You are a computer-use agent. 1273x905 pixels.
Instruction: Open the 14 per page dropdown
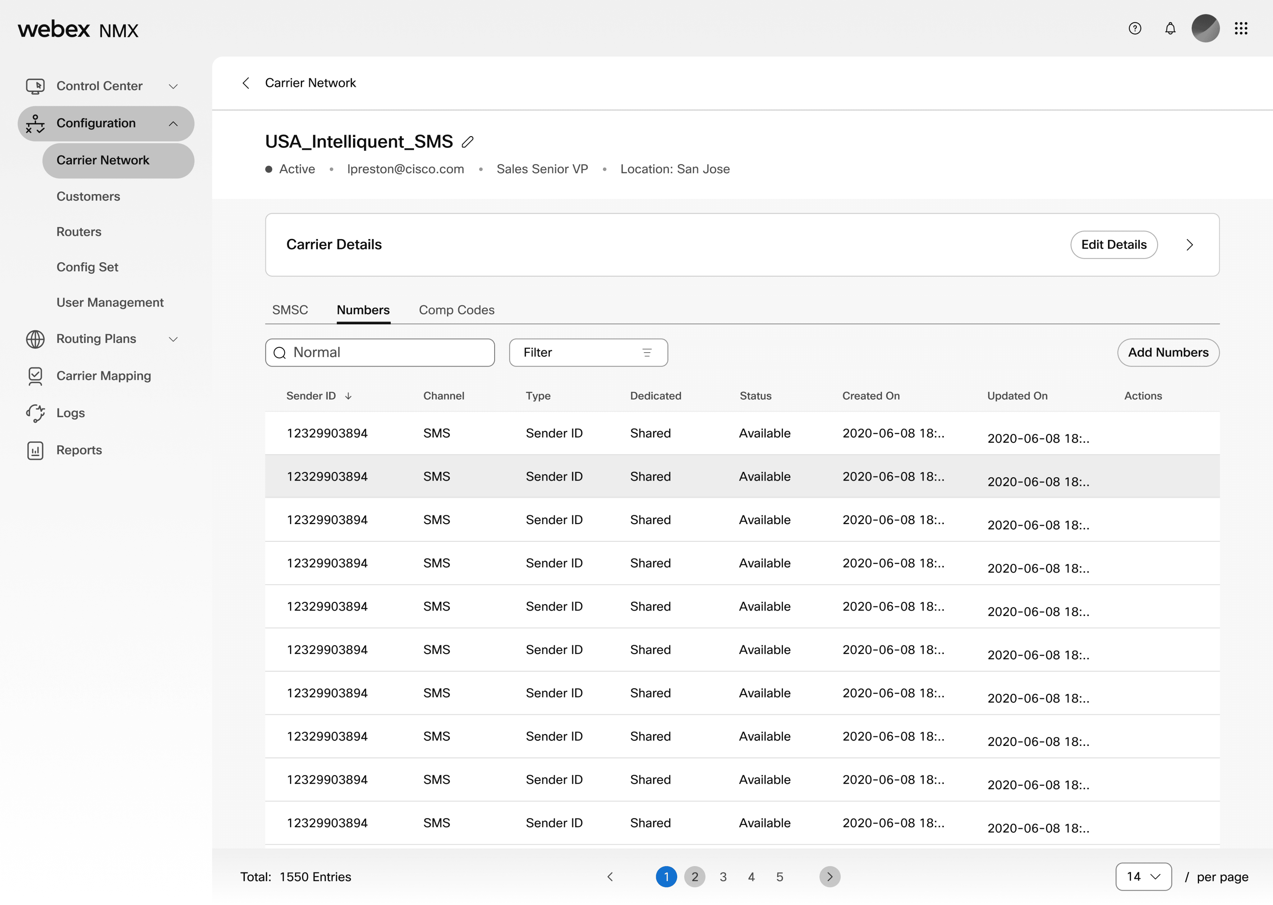tap(1144, 877)
